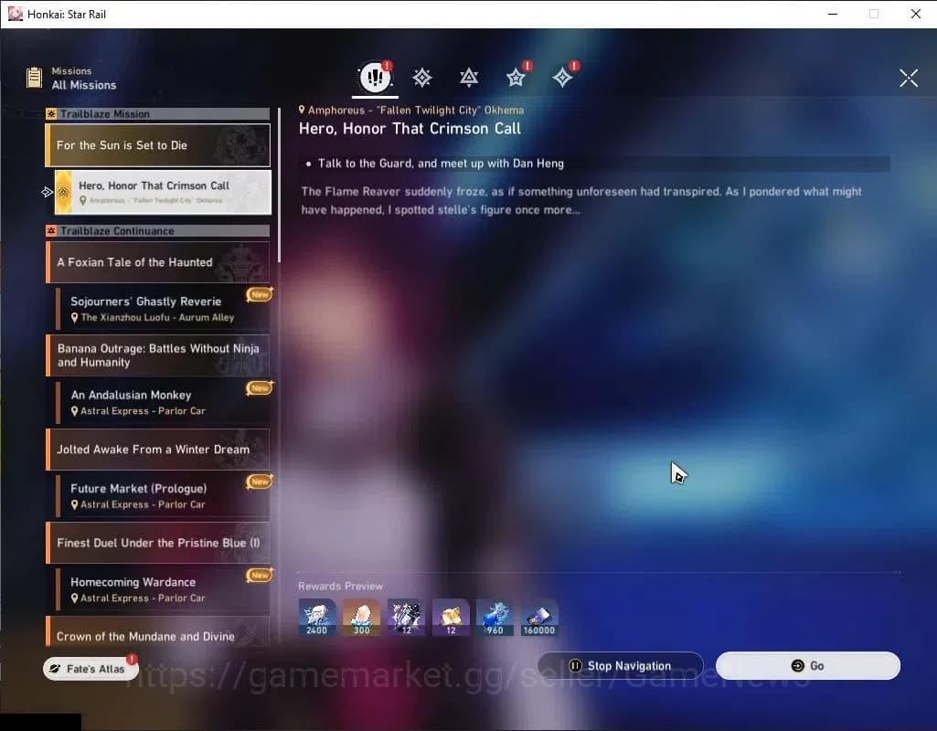Screen dimensions: 937x731
Task: Click the pause icon in Stop Navigation
Action: pyautogui.click(x=575, y=665)
